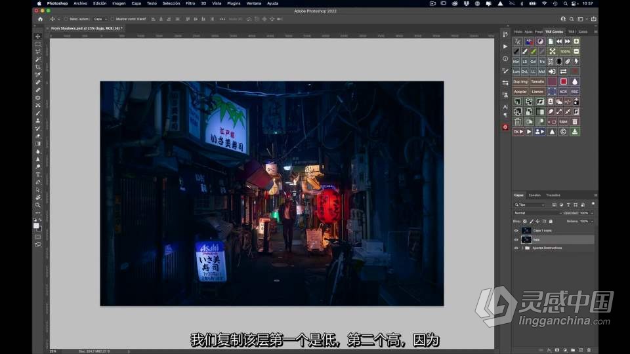Click the green download icon in TK8 panel
The image size is (630, 354).
click(575, 132)
